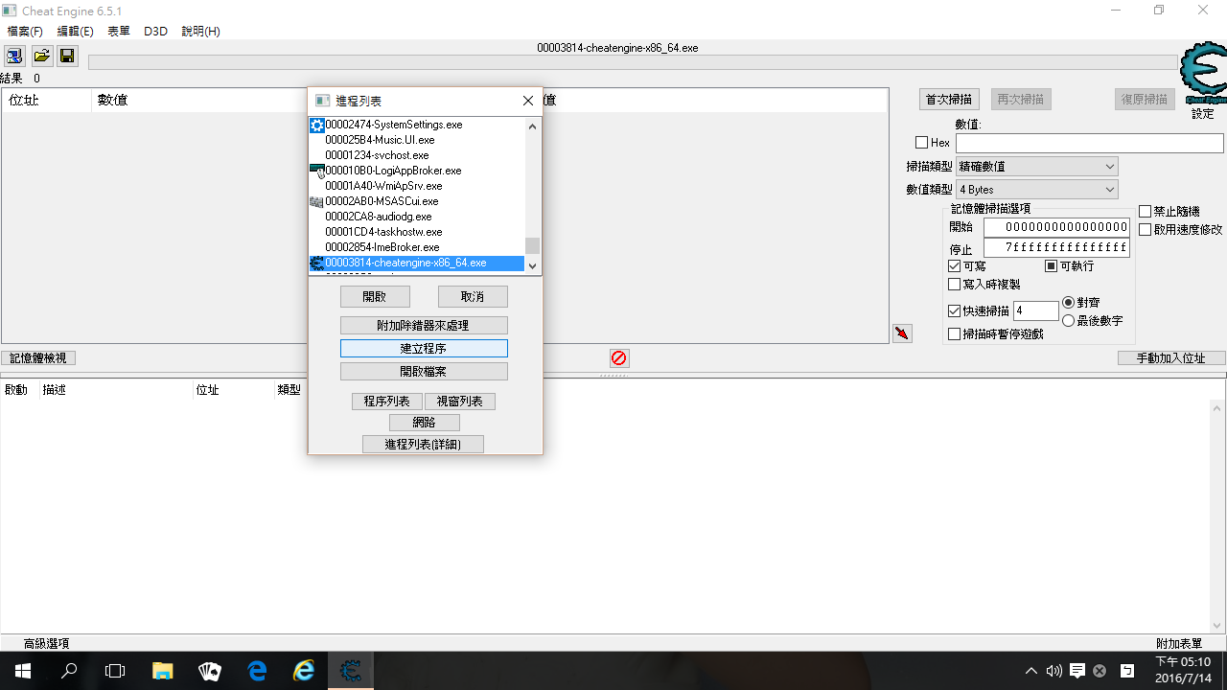Click the 數值 value input field
This screenshot has width=1227, height=690.
click(x=1090, y=143)
